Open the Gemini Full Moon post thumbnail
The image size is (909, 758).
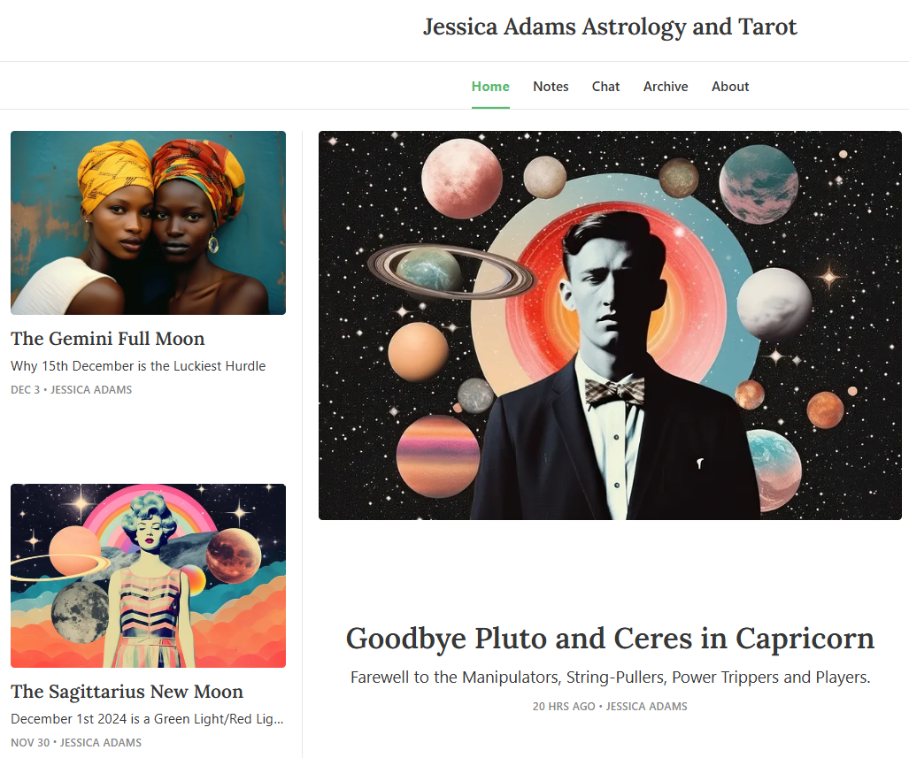(148, 223)
